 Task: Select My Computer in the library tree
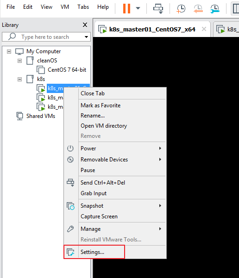point(44,51)
